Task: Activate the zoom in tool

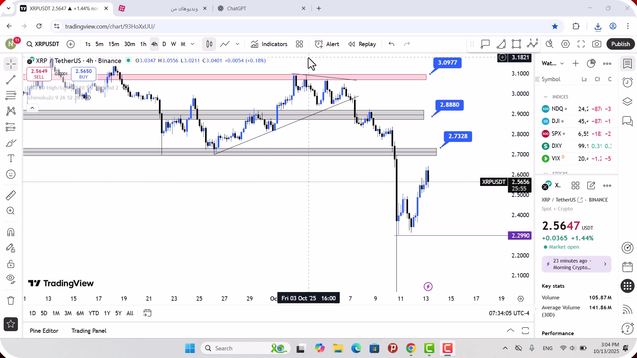Action: [11, 211]
